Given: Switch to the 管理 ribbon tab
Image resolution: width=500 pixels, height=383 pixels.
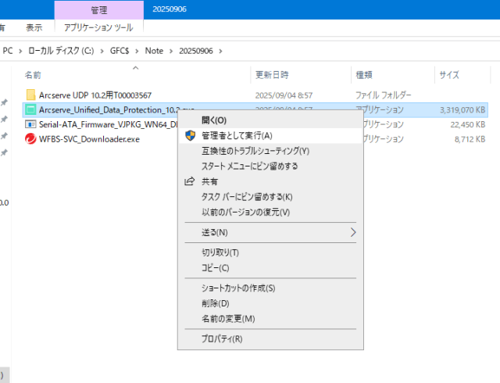Looking at the screenshot, I should pyautogui.click(x=99, y=10).
